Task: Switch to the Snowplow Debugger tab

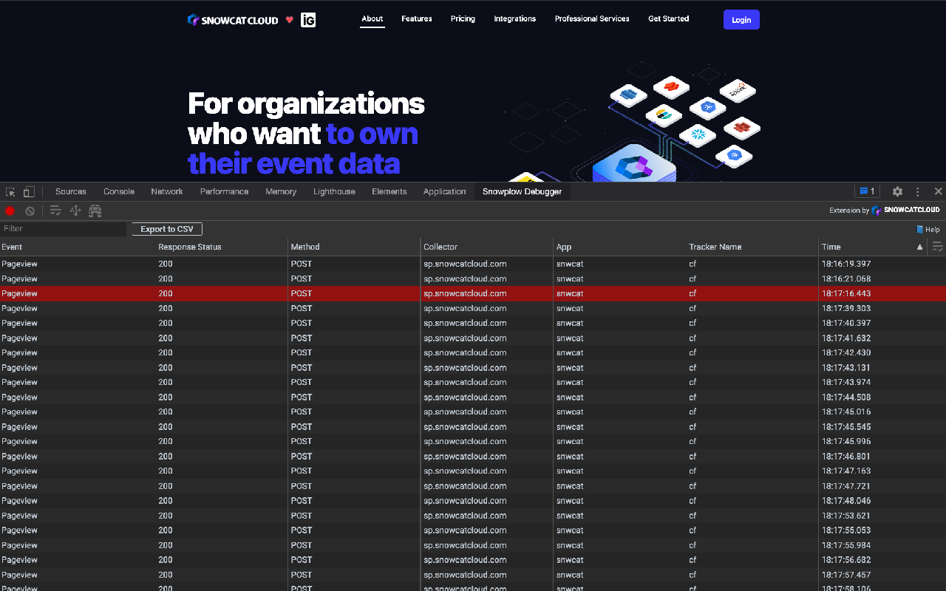Action: pyautogui.click(x=523, y=191)
